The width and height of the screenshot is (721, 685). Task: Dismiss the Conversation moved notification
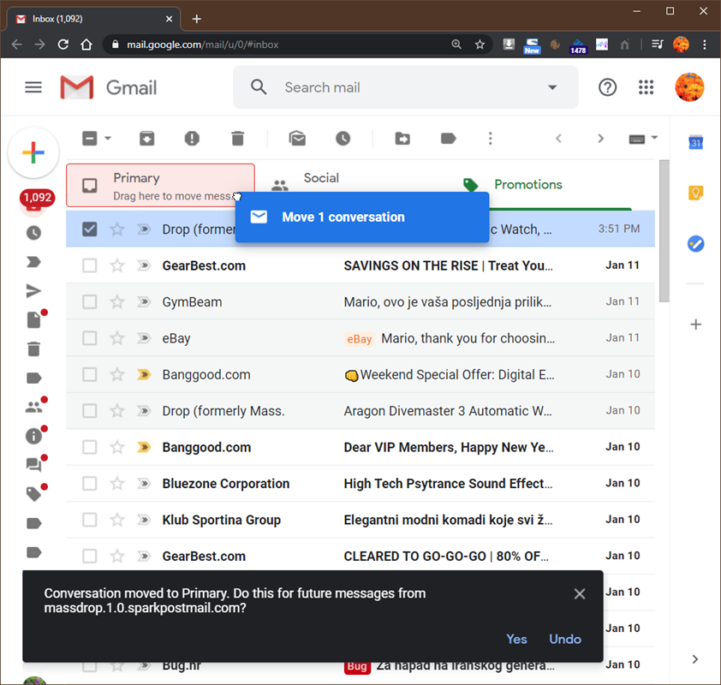580,594
